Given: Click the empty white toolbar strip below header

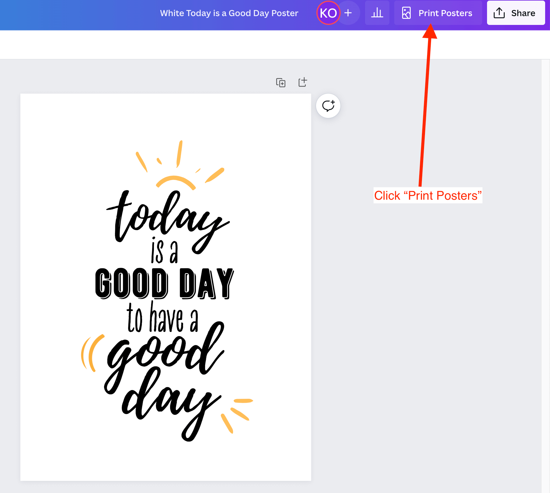Looking at the screenshot, I should [x=274, y=45].
